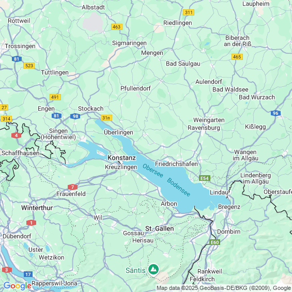Click the blue 96 highway shield
Screen dimensions: 292x292
click(x=275, y=113)
